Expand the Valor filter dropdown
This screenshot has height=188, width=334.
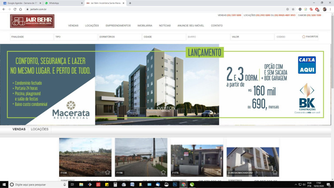[252, 37]
